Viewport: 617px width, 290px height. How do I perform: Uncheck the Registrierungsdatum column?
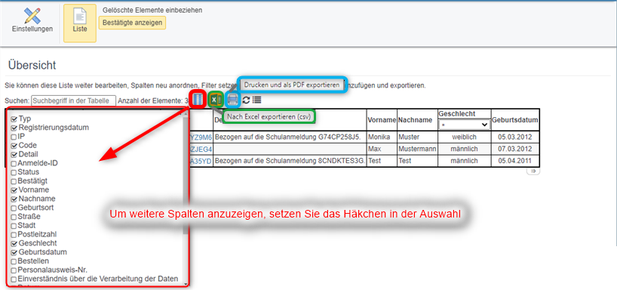click(x=14, y=128)
